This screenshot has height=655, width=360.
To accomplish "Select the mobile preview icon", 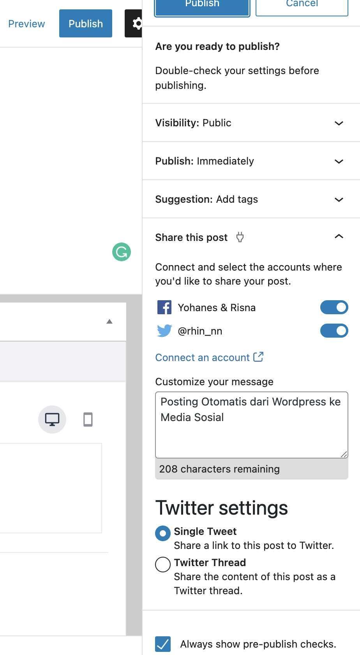I will tap(88, 420).
